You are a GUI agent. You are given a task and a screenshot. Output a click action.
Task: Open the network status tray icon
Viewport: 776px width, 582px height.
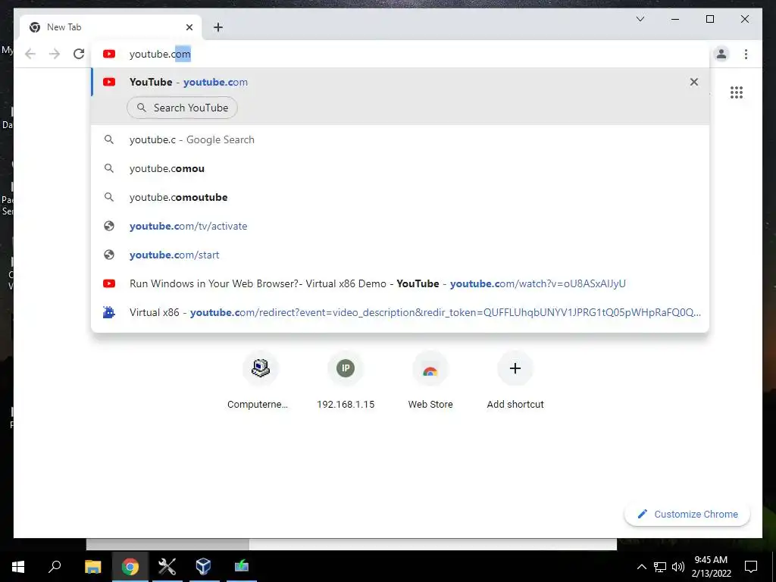tap(660, 567)
